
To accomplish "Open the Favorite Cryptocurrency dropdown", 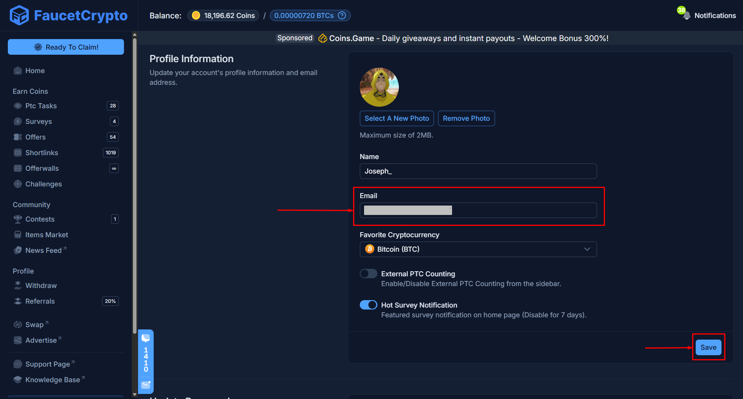I will pos(478,249).
